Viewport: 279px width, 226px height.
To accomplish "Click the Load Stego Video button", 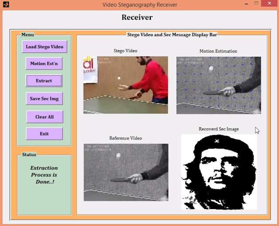I will click(44, 47).
